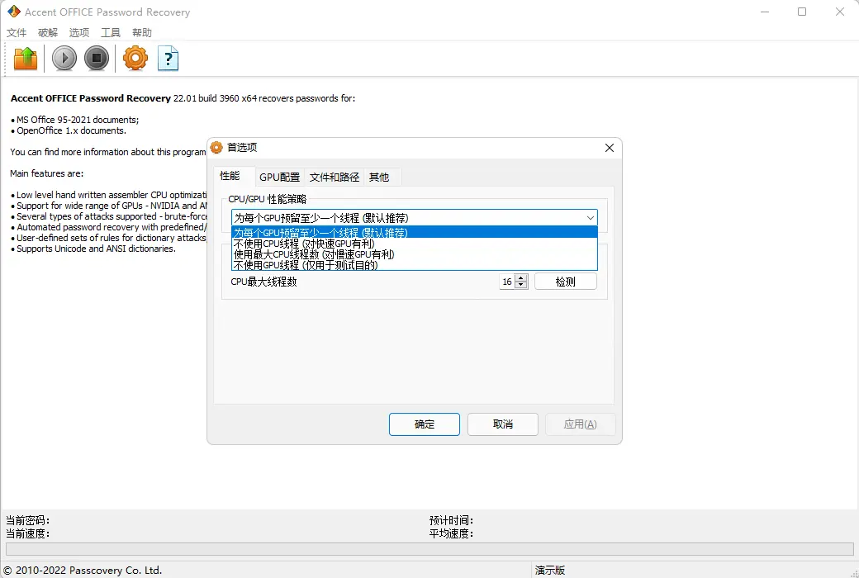This screenshot has width=859, height=578.
Task: Confirm with the 确定 button
Action: (425, 424)
